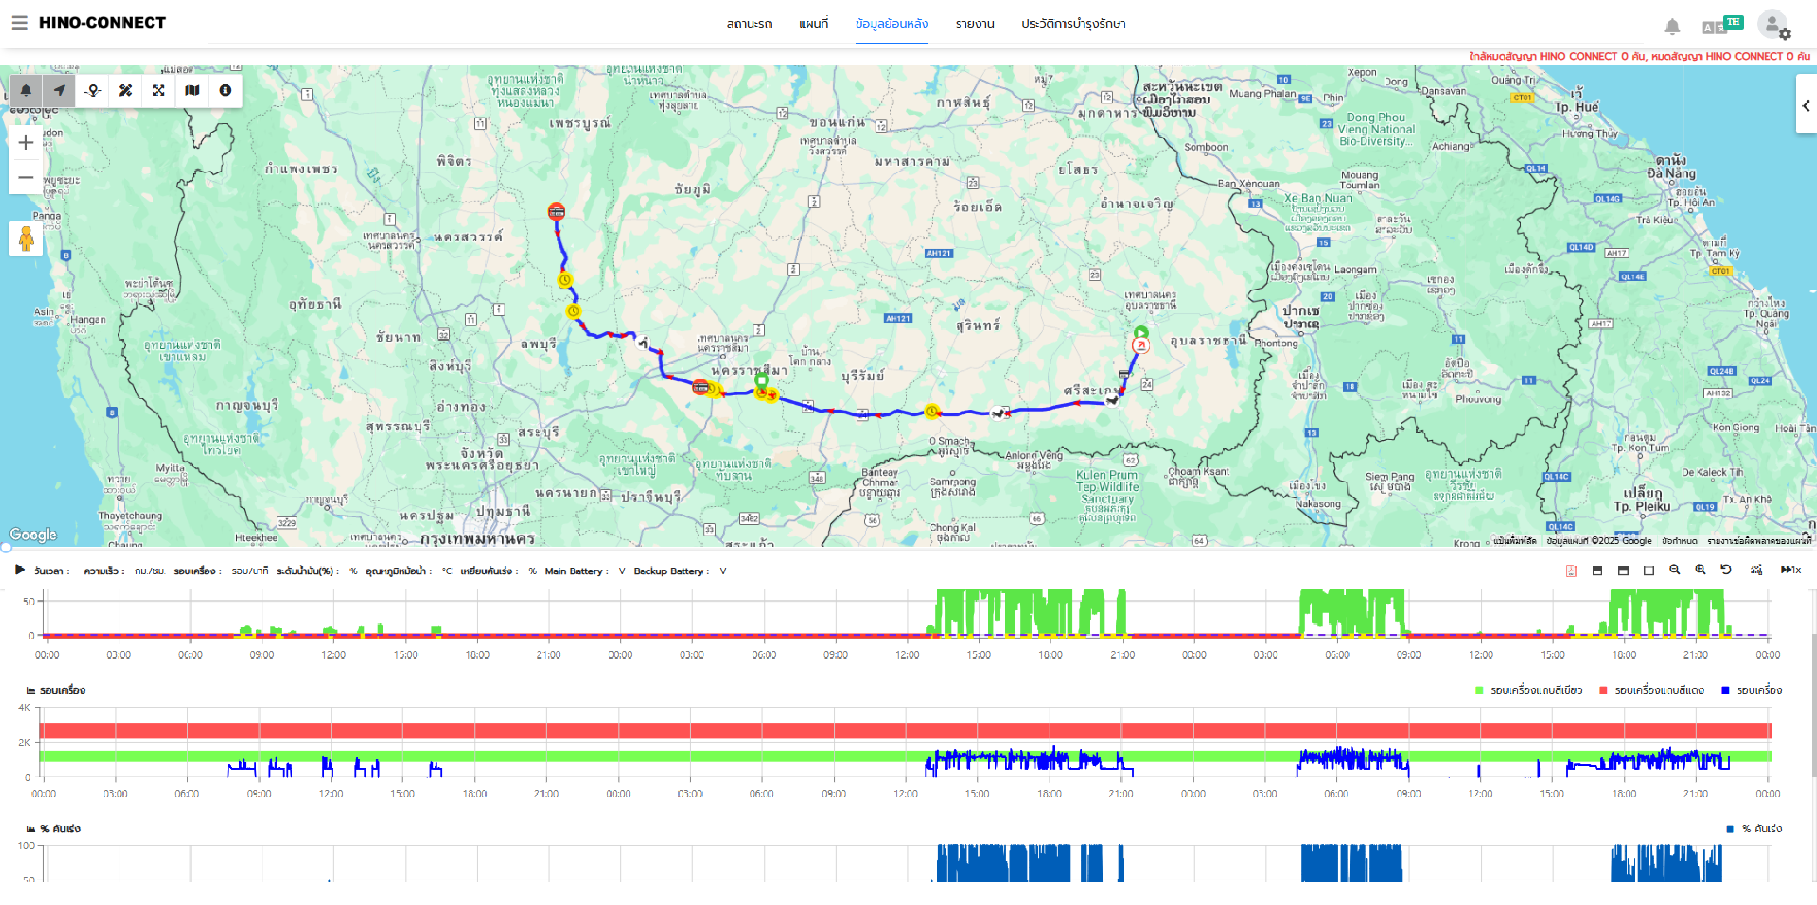Toggle the direction arrow button in map toolbar
Viewport: 1817px width, 905px height.
[59, 90]
